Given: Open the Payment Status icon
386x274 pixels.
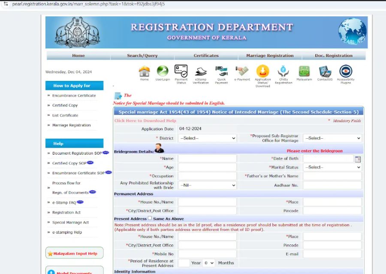Looking at the screenshot, I should 181,71.
